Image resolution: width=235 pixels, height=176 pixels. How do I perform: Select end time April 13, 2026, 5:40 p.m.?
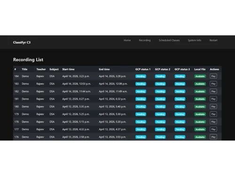coord(112,107)
